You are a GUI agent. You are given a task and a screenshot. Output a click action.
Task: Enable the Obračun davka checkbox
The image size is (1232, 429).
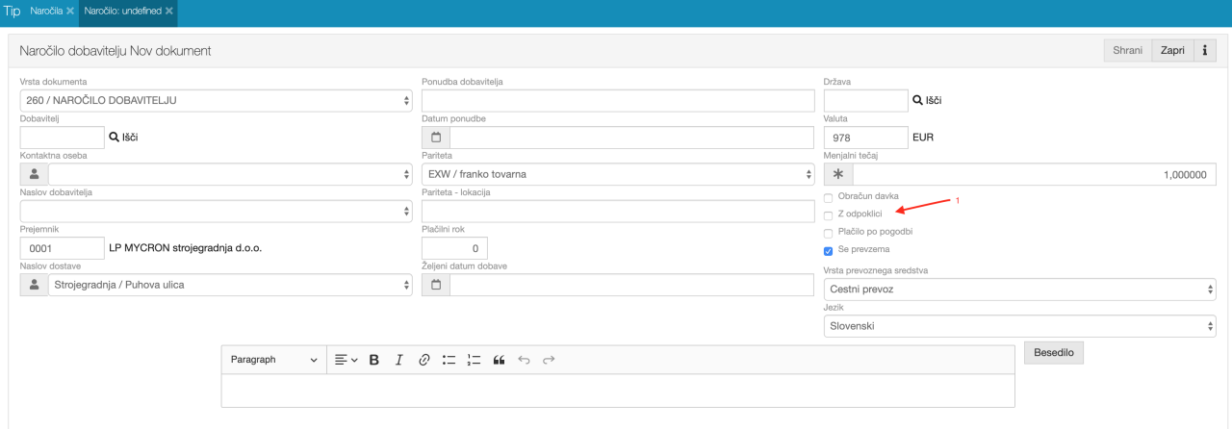coord(829,196)
